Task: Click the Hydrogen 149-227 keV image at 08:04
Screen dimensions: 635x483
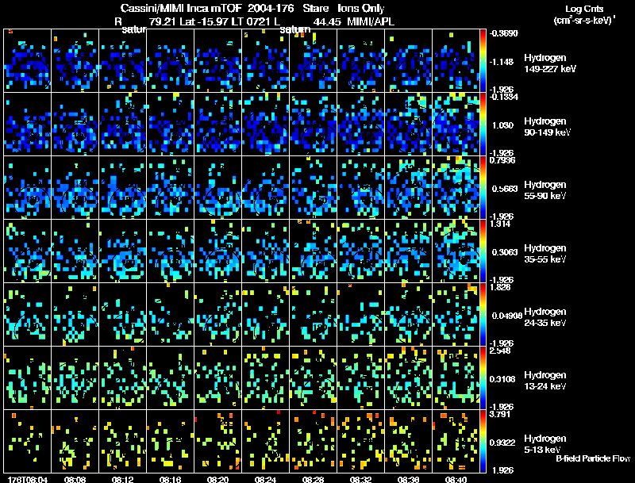Action: [x=27, y=60]
